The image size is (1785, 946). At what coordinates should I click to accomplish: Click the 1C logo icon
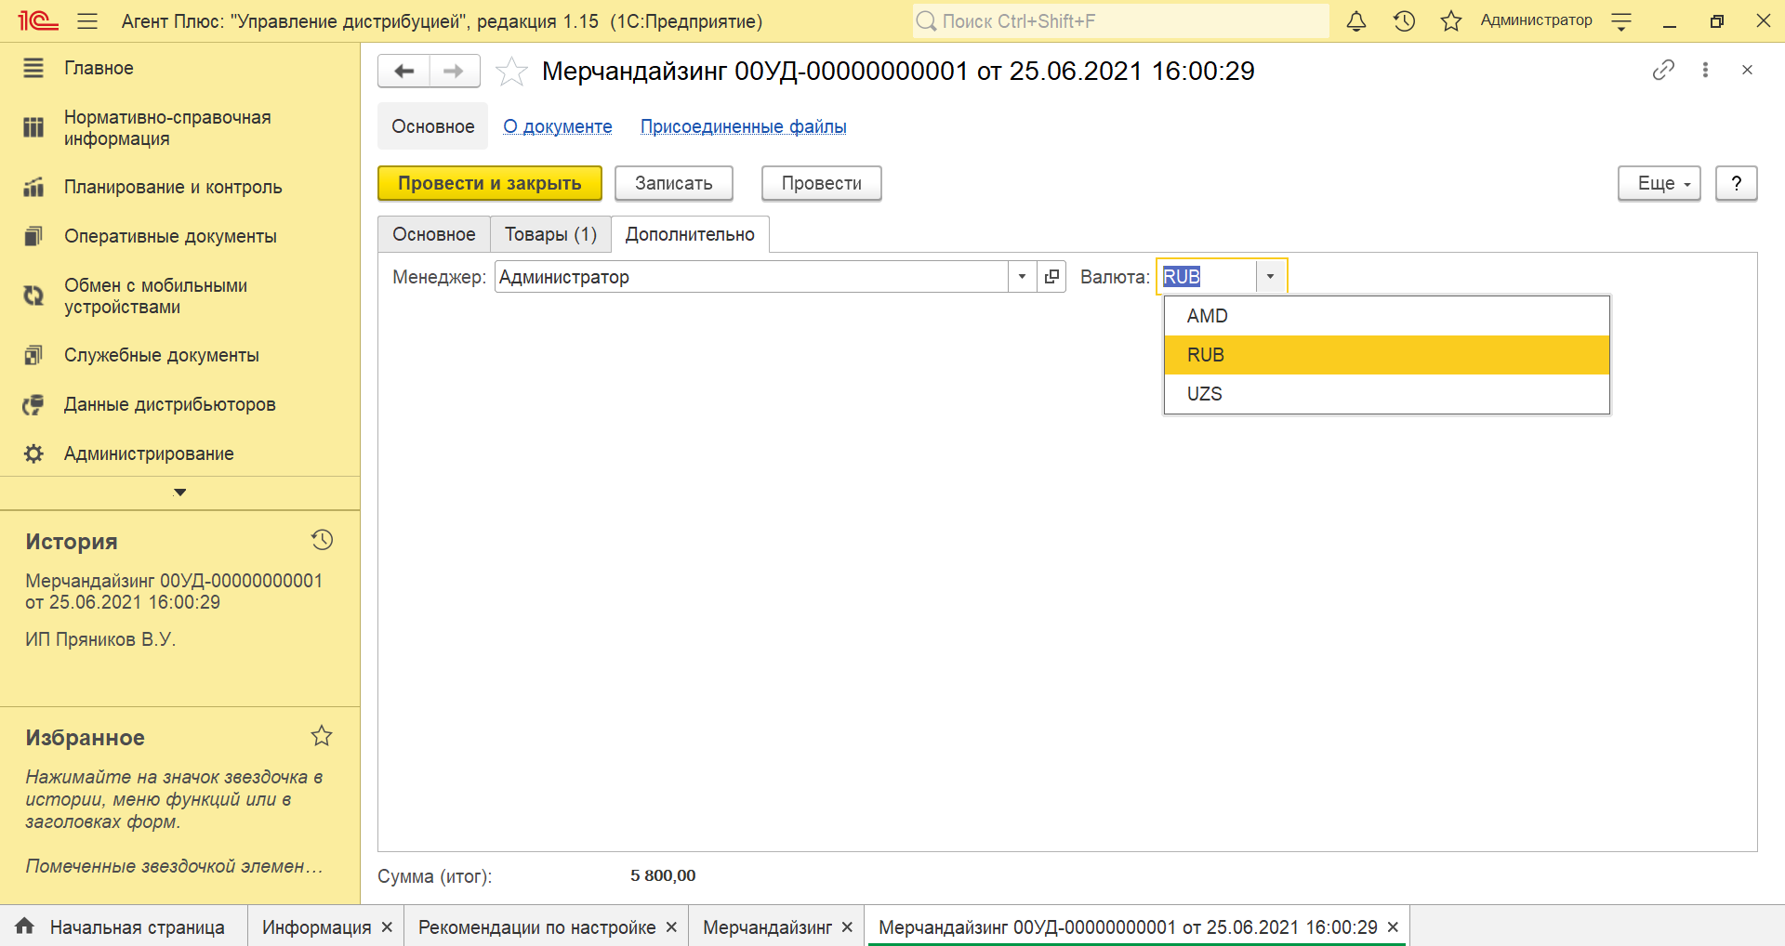point(38,20)
